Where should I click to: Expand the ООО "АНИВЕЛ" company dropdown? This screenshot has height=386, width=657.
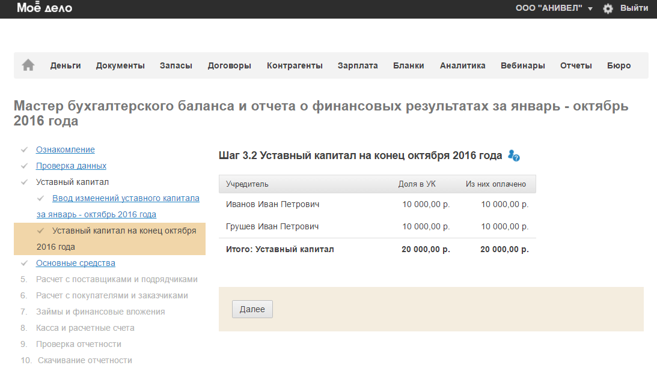pyautogui.click(x=554, y=8)
